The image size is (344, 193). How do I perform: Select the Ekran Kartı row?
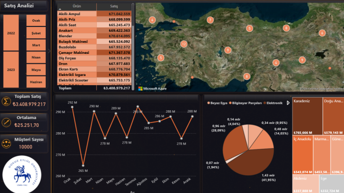click(x=94, y=69)
